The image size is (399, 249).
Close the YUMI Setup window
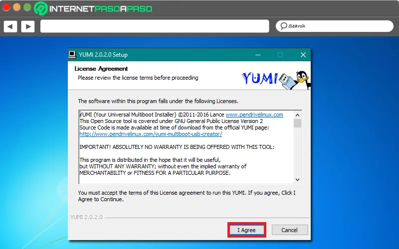(303, 55)
